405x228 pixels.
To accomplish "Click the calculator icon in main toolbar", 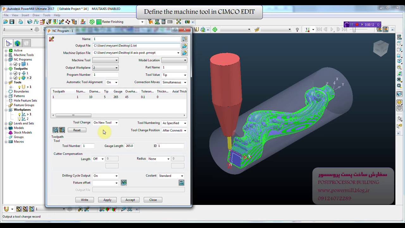I will point(163,22).
